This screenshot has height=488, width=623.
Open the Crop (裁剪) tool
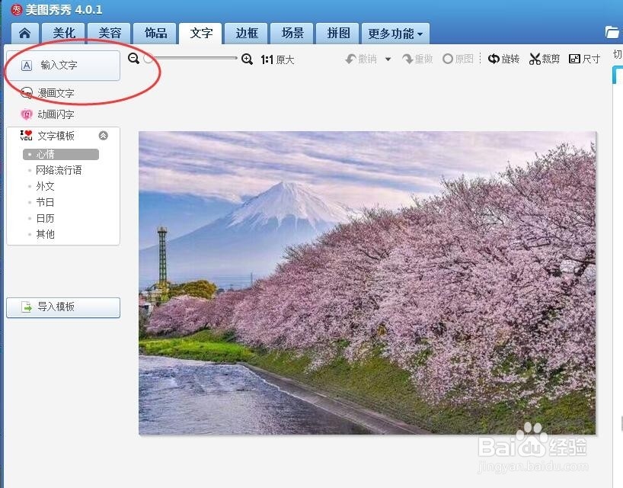tap(544, 59)
